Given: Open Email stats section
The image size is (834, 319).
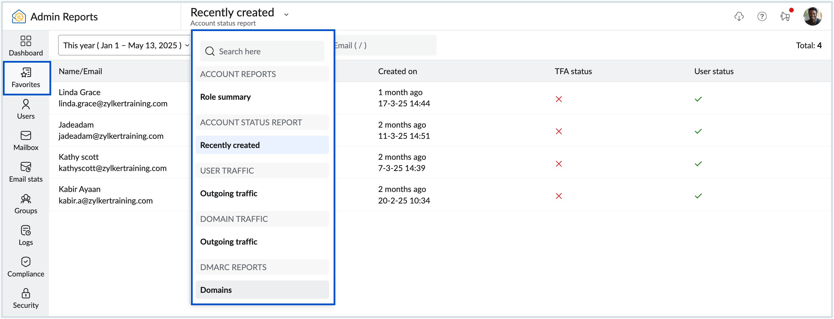Looking at the screenshot, I should [x=26, y=172].
